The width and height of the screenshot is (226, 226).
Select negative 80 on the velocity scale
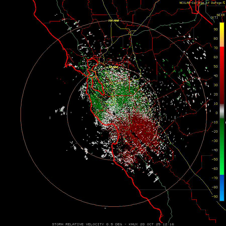coord(215,187)
